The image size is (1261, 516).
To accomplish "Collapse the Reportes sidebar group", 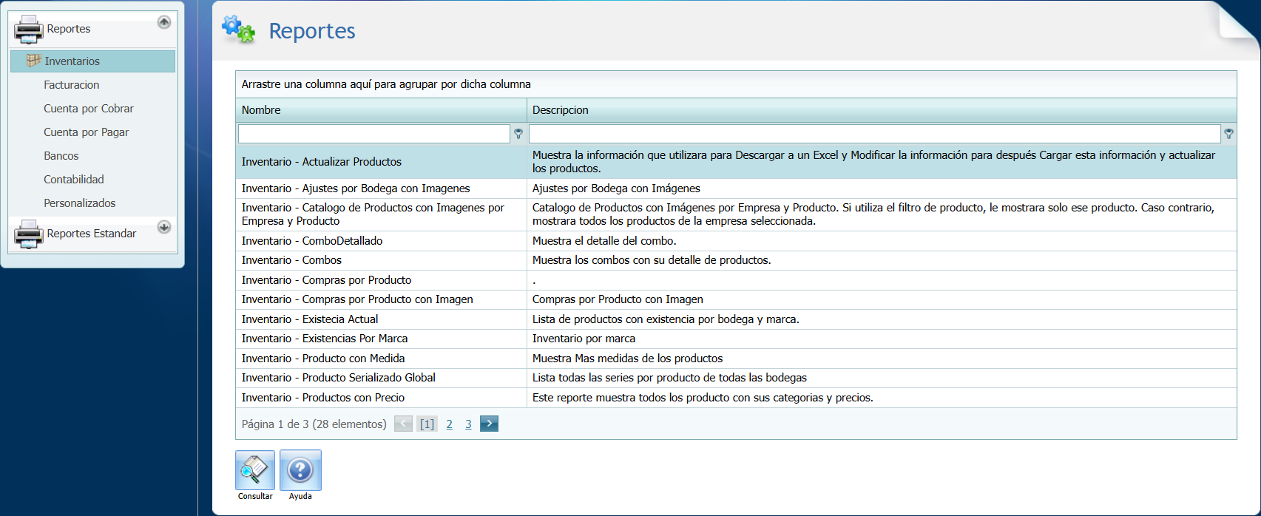I will click(164, 22).
